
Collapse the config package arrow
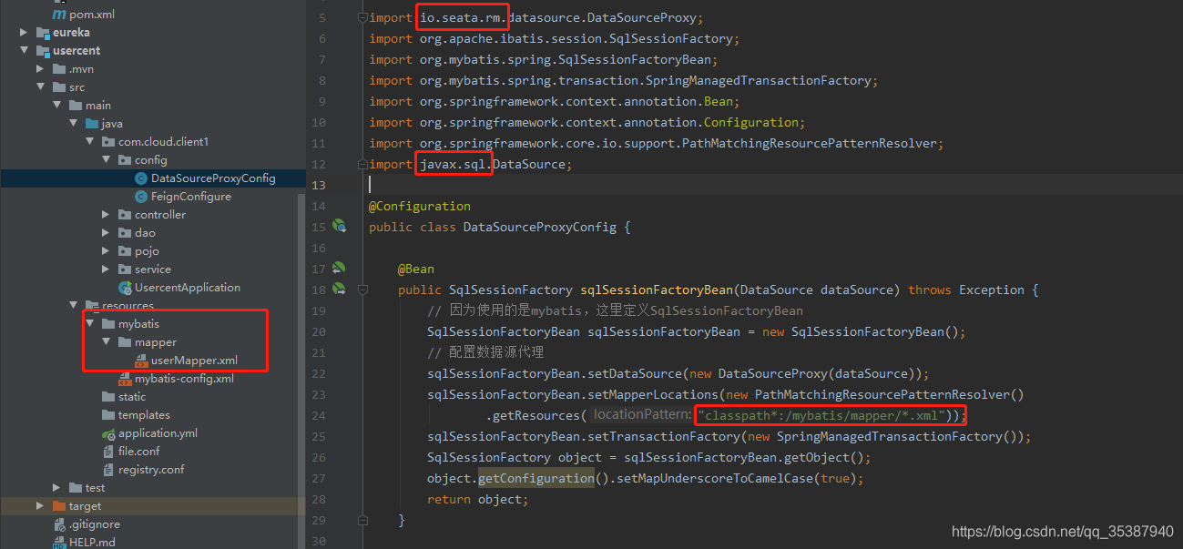click(106, 160)
